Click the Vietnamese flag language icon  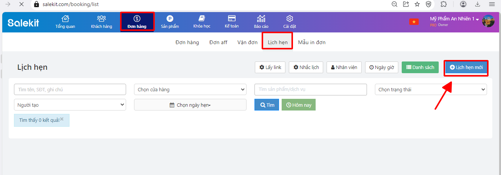pyautogui.click(x=414, y=22)
